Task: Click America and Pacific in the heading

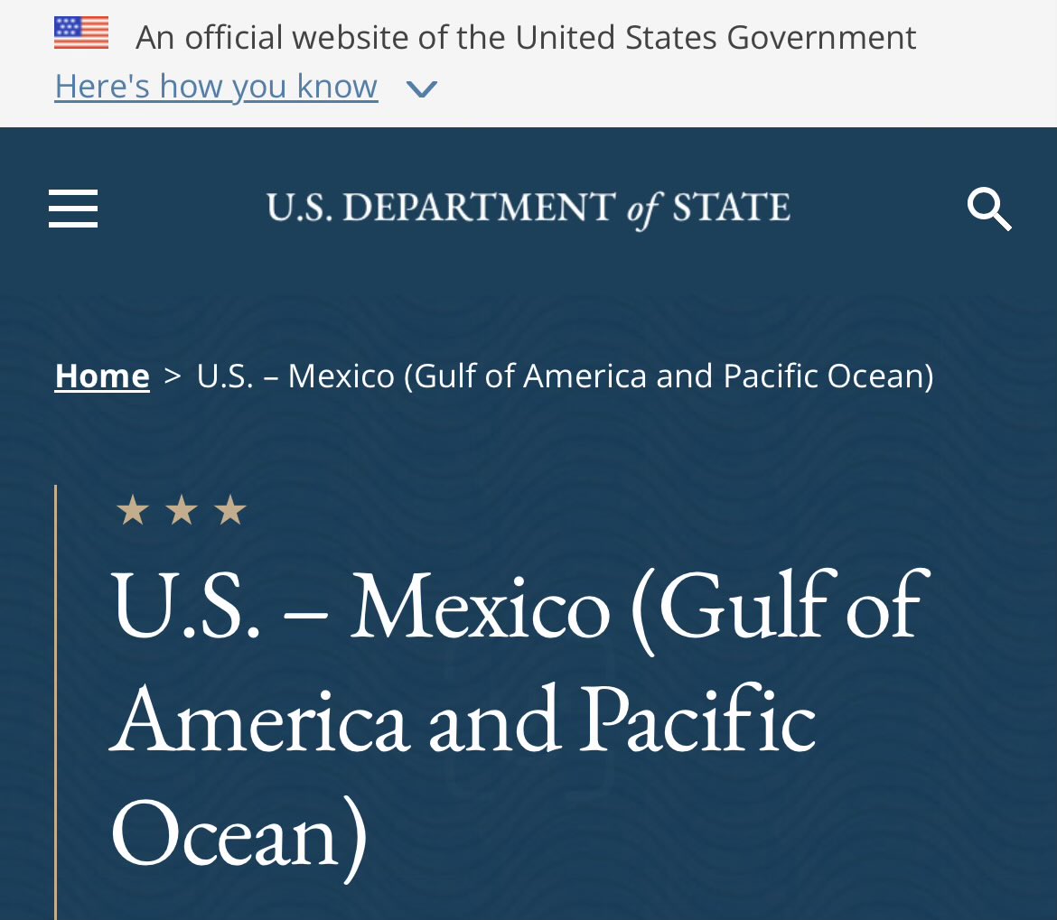Action: 463,720
